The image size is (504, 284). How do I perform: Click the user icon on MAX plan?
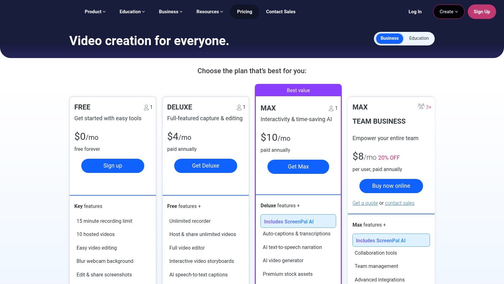pyautogui.click(x=331, y=109)
